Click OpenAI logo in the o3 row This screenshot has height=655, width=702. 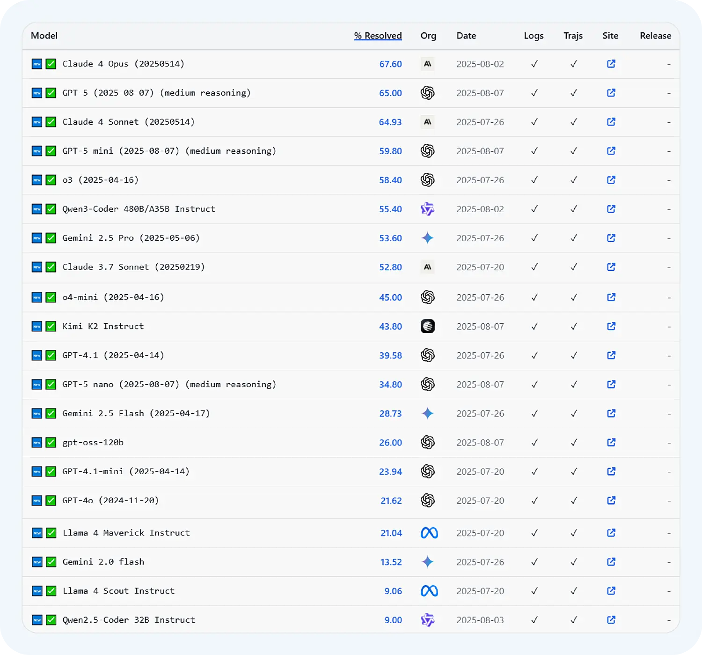(427, 180)
